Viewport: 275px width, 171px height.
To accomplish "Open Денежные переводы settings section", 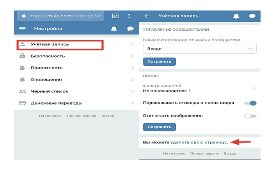I will coord(76,103).
